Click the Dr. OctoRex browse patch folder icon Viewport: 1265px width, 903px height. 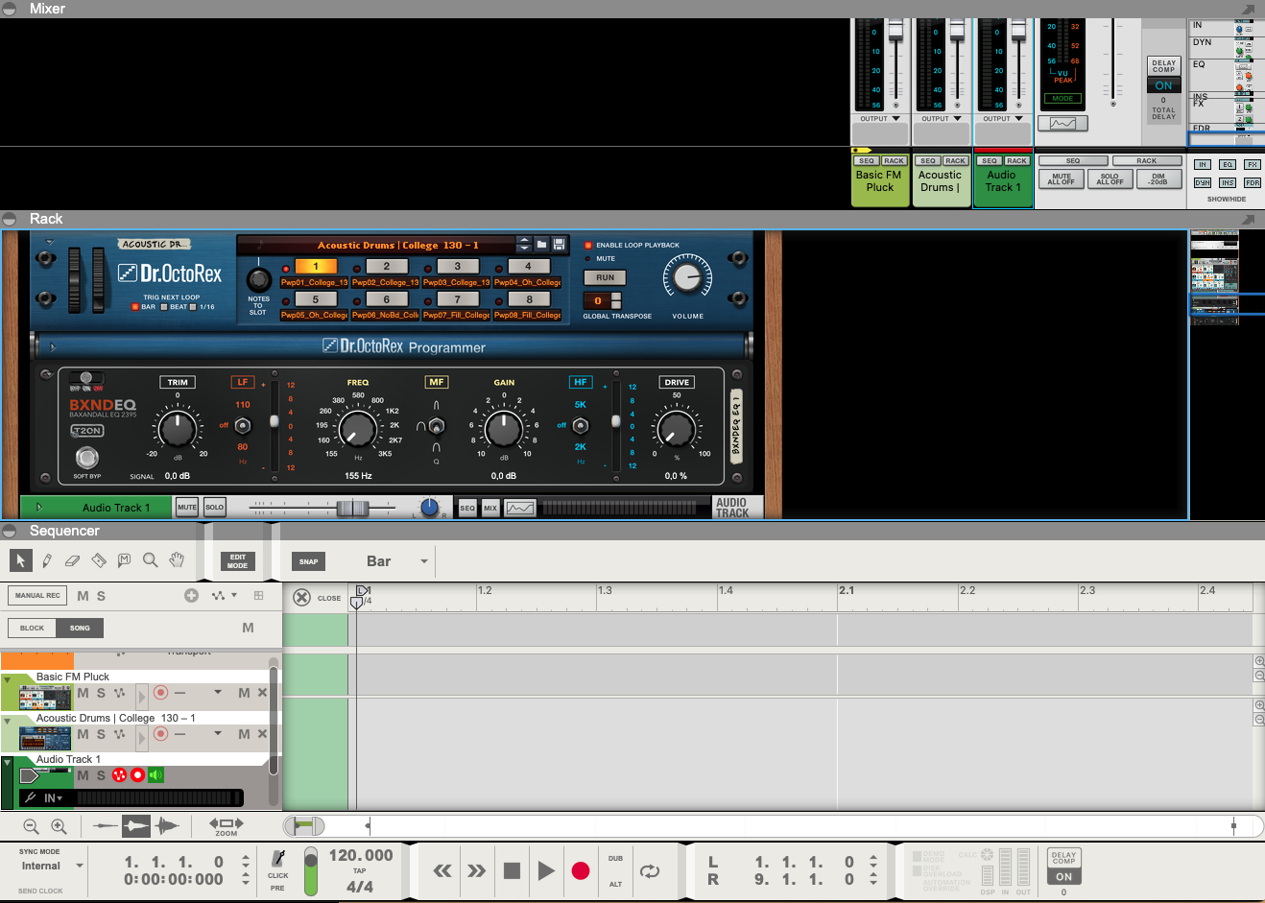point(541,245)
